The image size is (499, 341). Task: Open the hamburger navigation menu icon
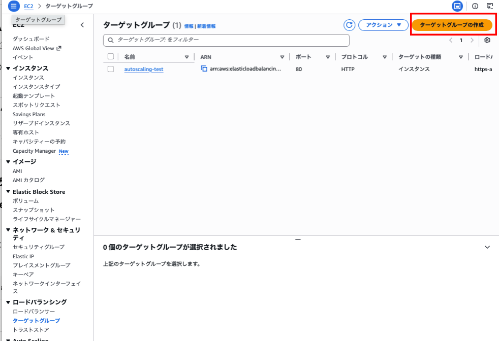pos(14,6)
